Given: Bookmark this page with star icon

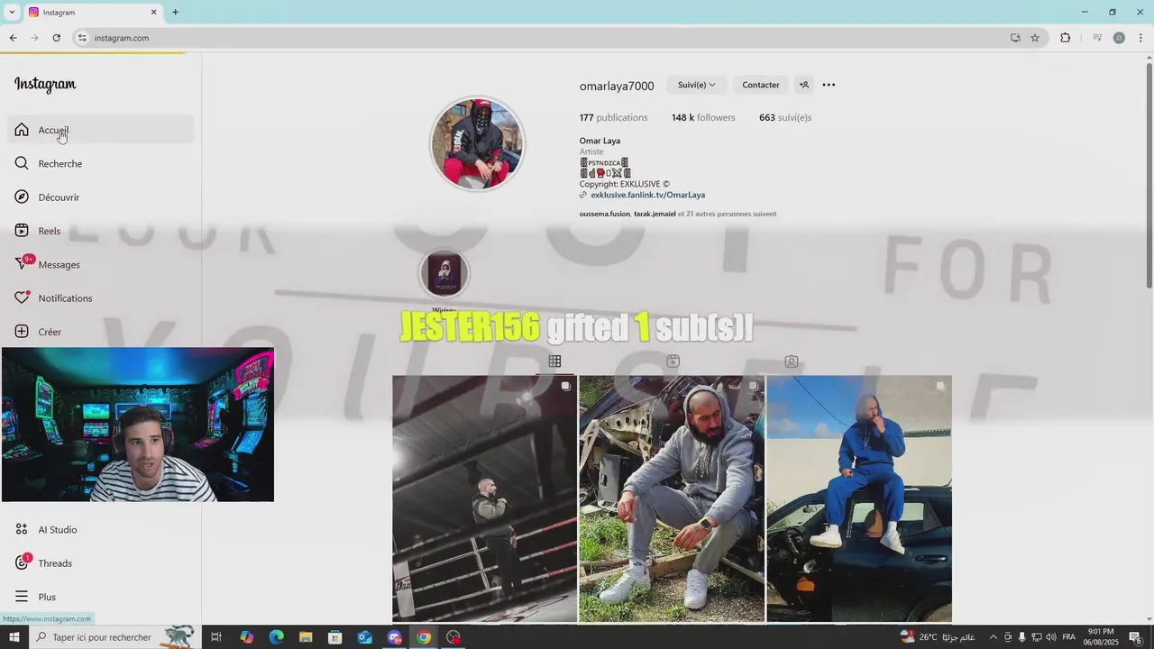Looking at the screenshot, I should pos(1035,38).
